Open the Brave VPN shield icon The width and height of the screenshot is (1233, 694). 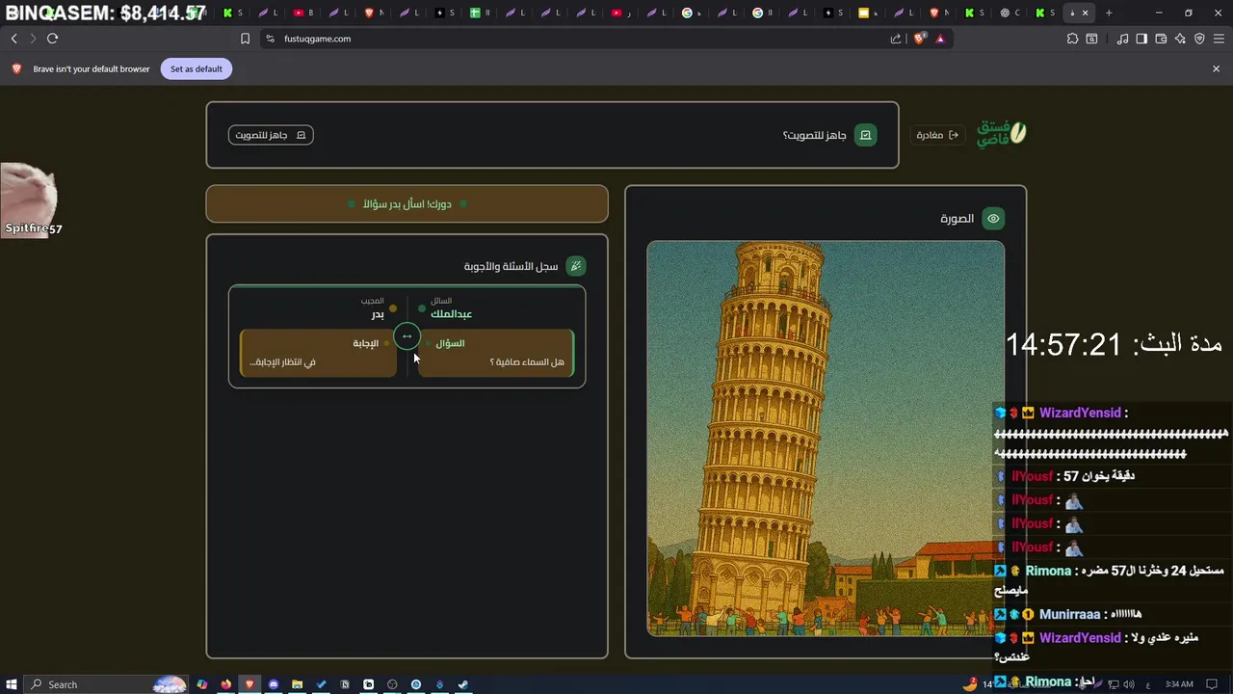(x=1199, y=39)
